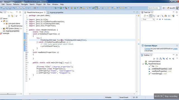Click the Search flashlight icon in toolbar
The height and width of the screenshot is (100, 179).
(x=87, y=8)
